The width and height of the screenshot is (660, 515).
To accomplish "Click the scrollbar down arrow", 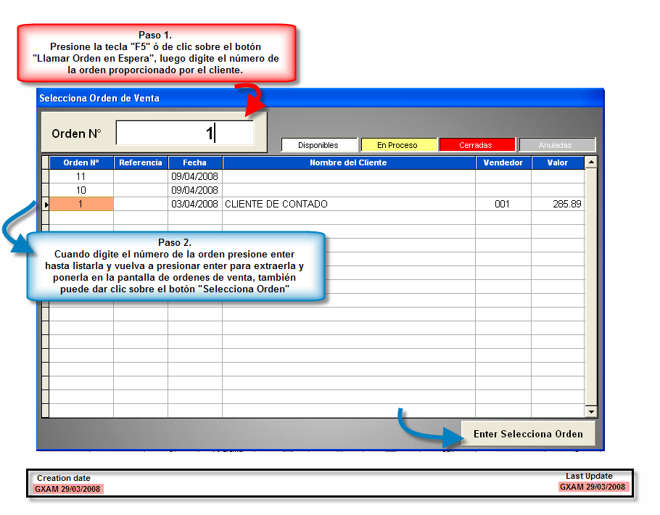I will [590, 411].
